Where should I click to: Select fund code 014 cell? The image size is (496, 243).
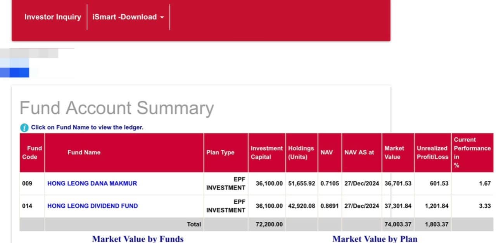click(27, 206)
